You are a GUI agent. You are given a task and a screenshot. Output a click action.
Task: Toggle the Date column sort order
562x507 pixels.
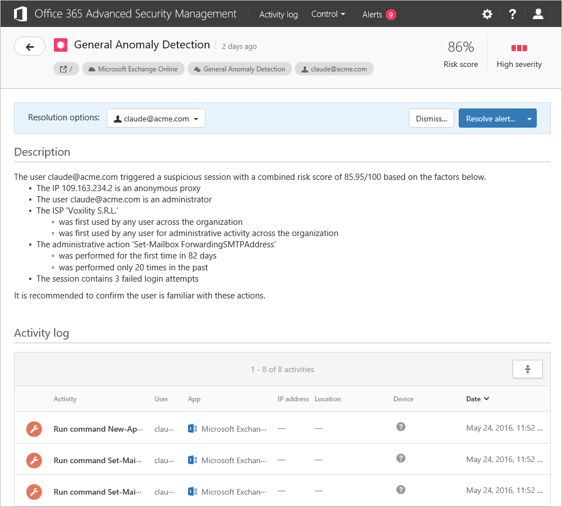(x=477, y=399)
